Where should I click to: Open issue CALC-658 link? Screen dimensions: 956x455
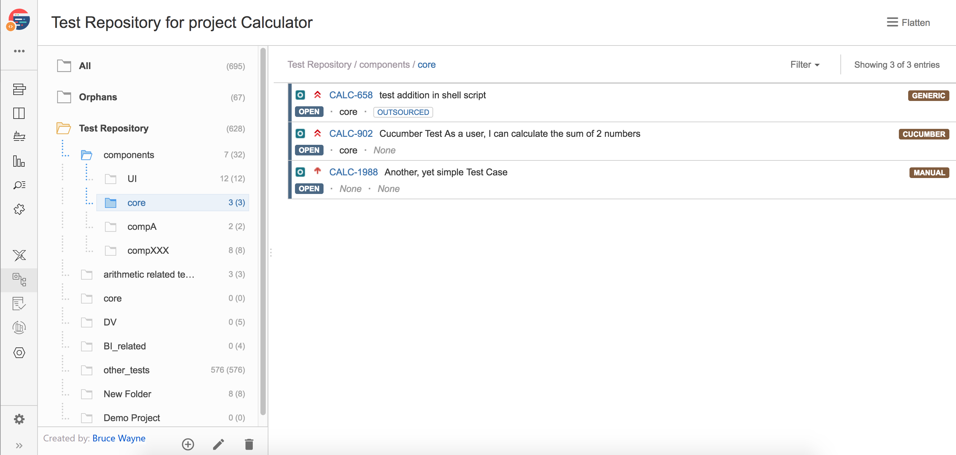pos(351,95)
